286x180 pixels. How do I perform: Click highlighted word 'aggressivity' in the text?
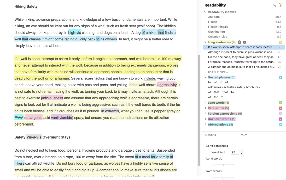pyautogui.click(x=167, y=85)
